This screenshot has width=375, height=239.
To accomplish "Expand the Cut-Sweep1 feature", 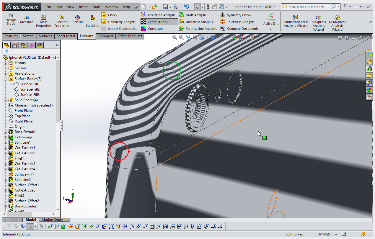I will point(5,137).
